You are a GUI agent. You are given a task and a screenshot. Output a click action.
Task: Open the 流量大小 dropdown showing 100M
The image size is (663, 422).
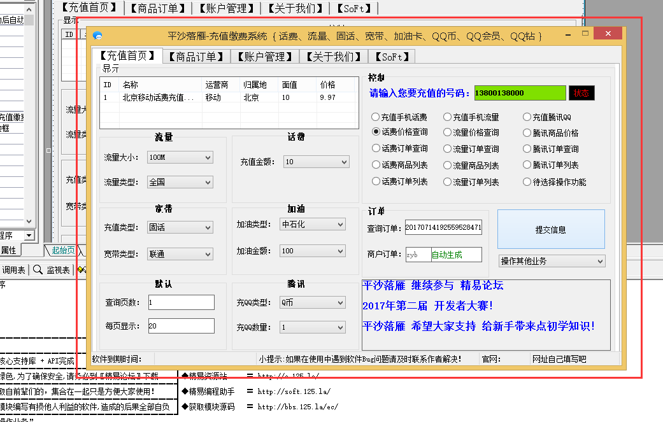(179, 157)
